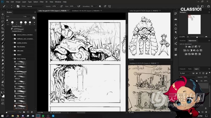Click the Navigator zoom slider handle
The width and height of the screenshot is (211, 118).
(x=197, y=37)
